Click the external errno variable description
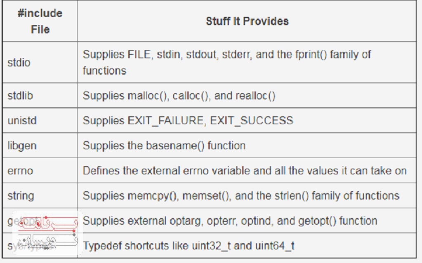This screenshot has width=422, height=263. (x=245, y=171)
